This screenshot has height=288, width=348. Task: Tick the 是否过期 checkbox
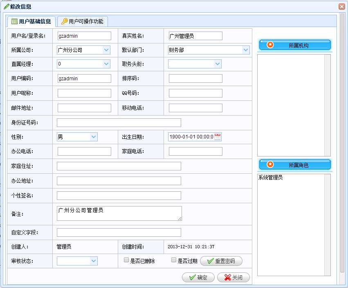(x=174, y=260)
